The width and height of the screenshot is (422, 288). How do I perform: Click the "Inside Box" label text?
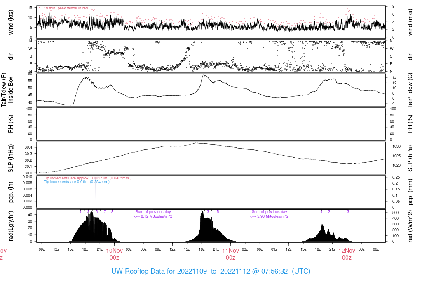[x=11, y=90]
